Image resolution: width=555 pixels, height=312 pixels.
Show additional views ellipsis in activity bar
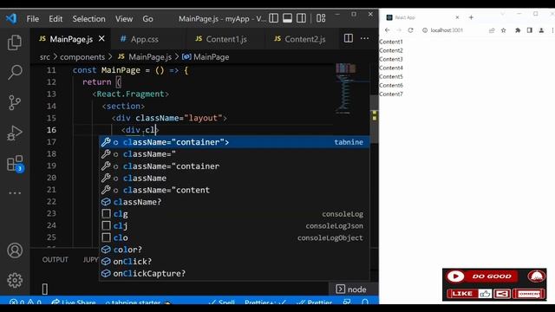pos(15,193)
